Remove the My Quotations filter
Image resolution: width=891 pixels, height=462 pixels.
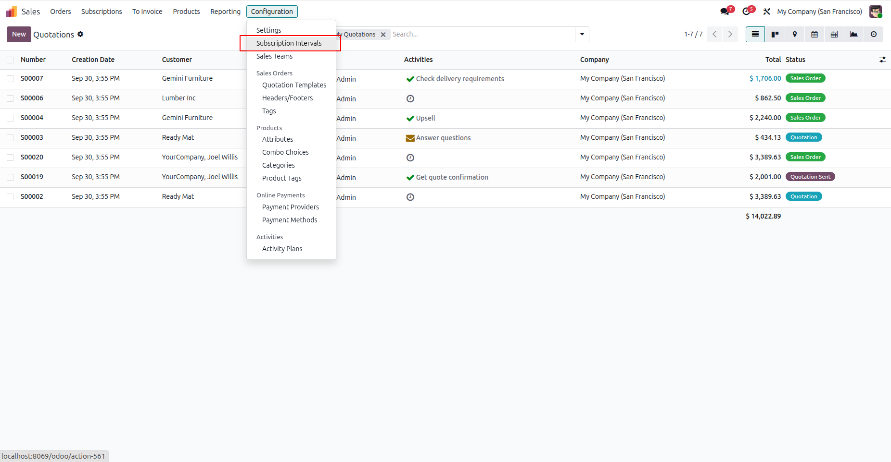click(x=383, y=35)
